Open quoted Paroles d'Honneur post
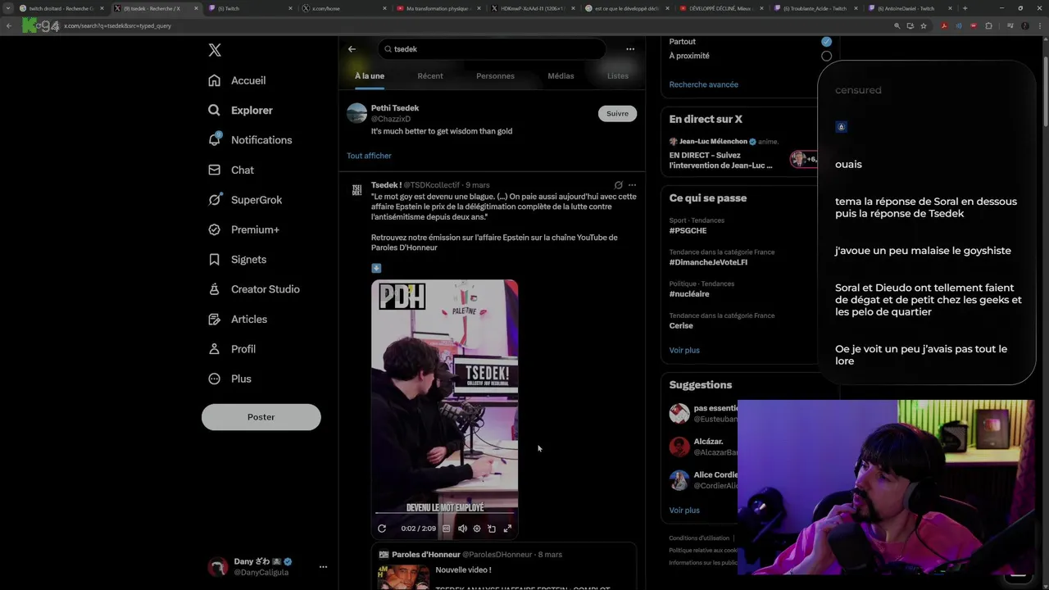 click(x=503, y=565)
